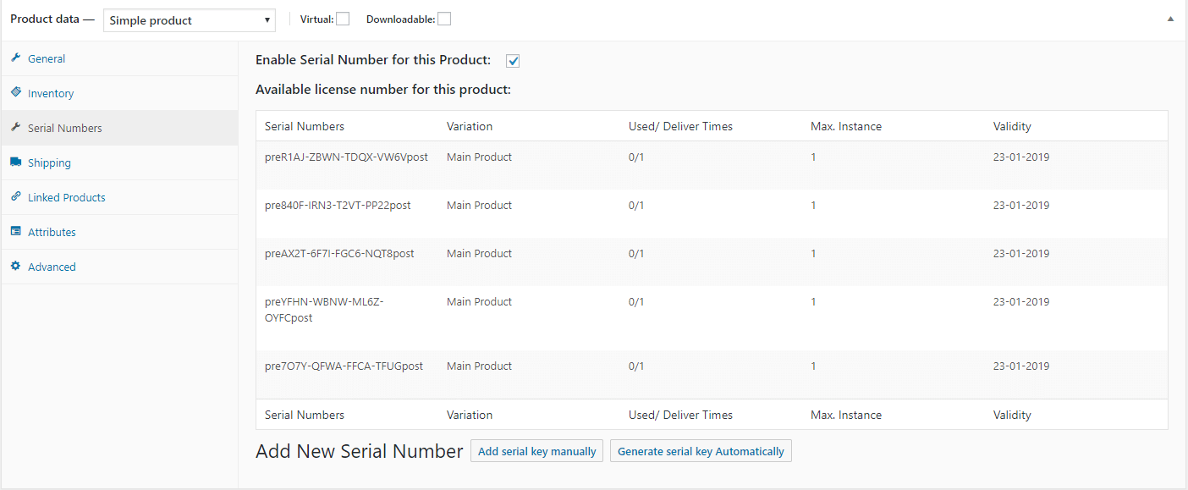Click 0/1 usage in the preAX2T row
The height and width of the screenshot is (490, 1188).
[x=636, y=253]
